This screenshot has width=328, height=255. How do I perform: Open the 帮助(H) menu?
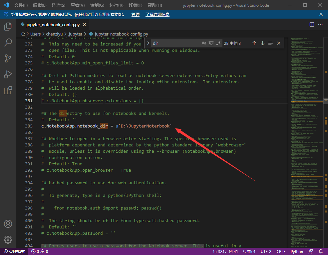(x=155, y=5)
